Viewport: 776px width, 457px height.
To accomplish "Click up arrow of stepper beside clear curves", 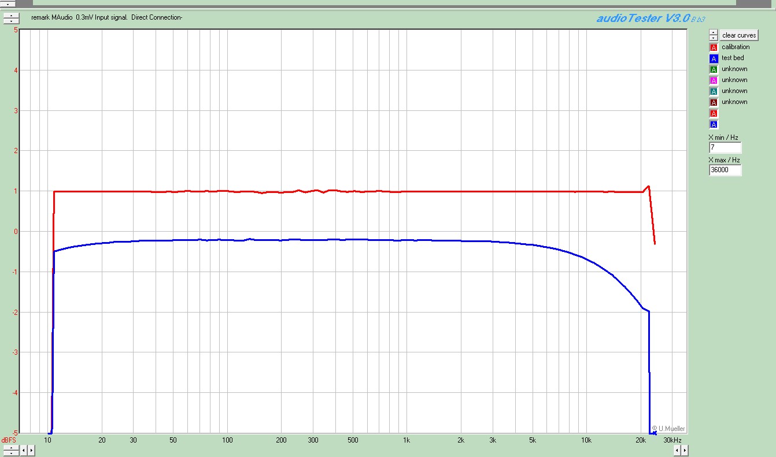I will pyautogui.click(x=714, y=33).
